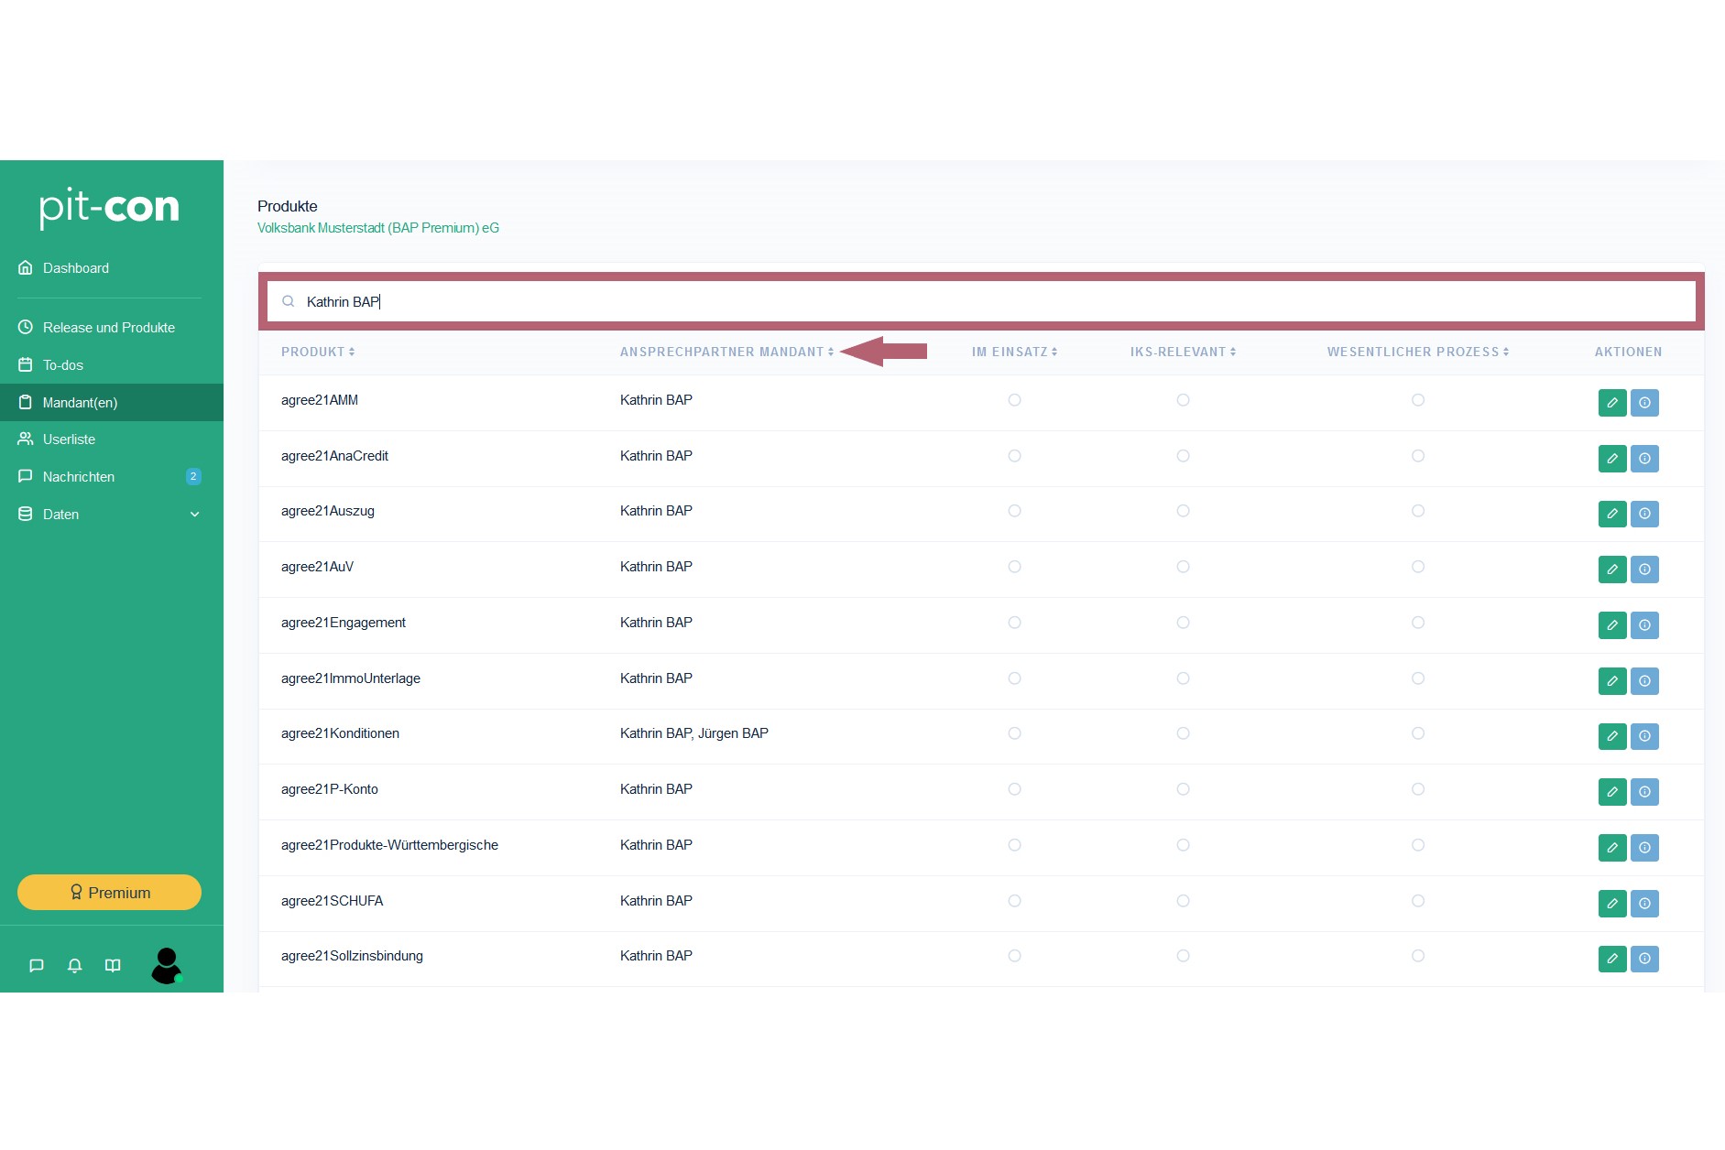Edit the agree21Sollzinsbindung product
Image resolution: width=1725 pixels, height=1150 pixels.
pos(1612,959)
